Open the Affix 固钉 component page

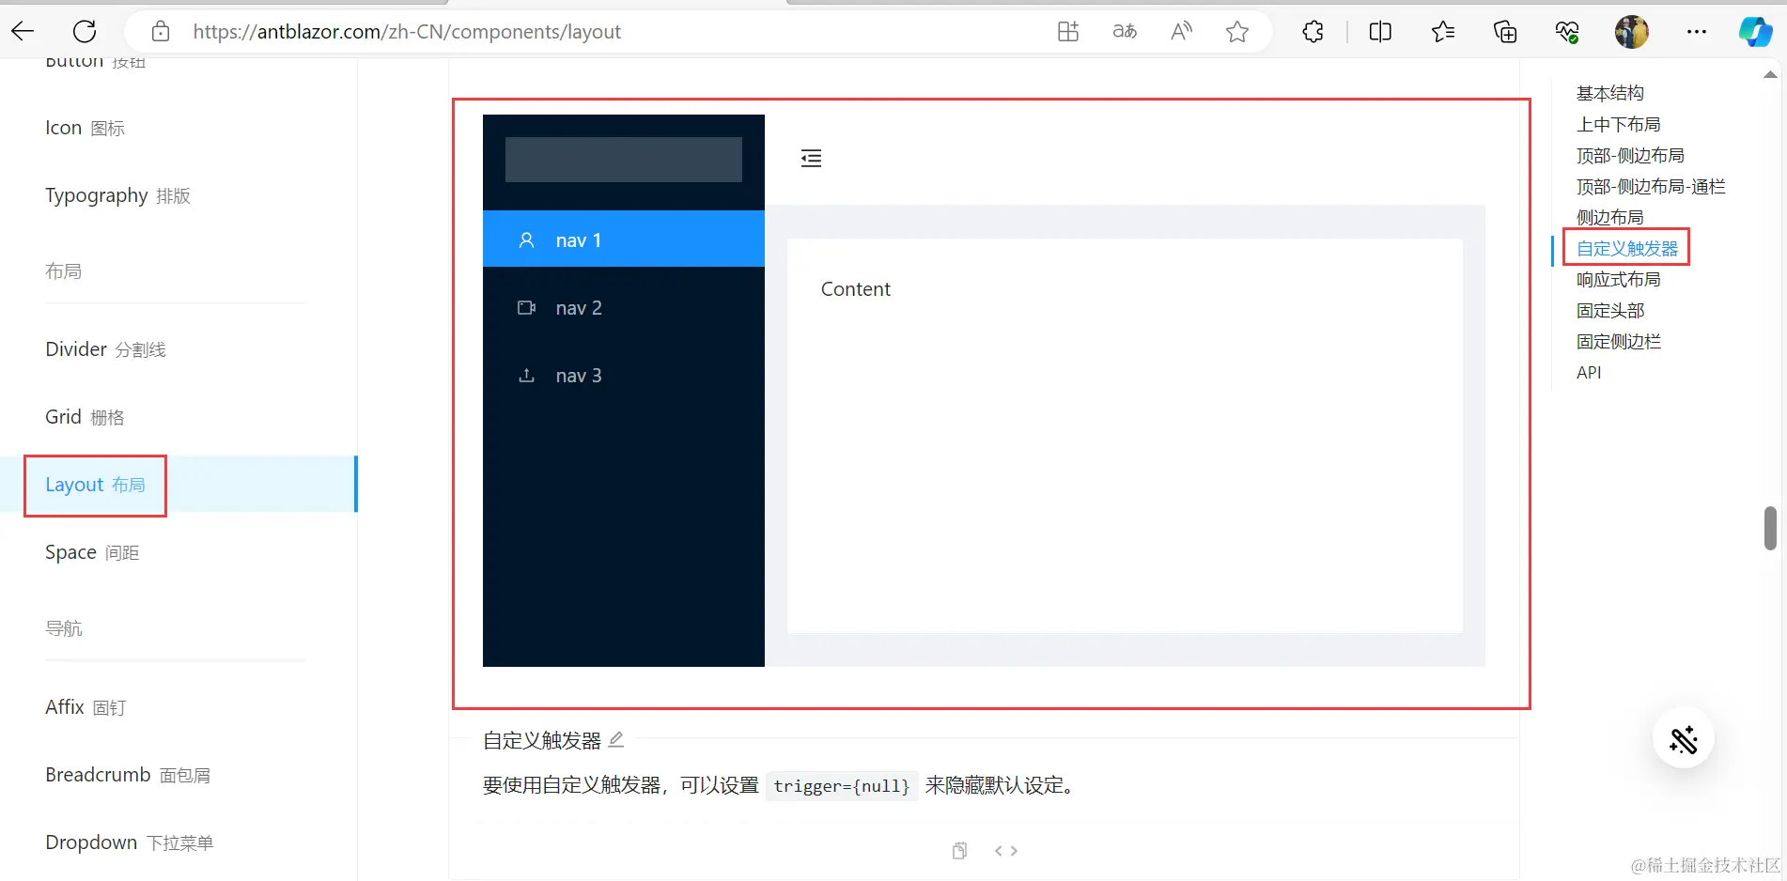[x=85, y=707]
